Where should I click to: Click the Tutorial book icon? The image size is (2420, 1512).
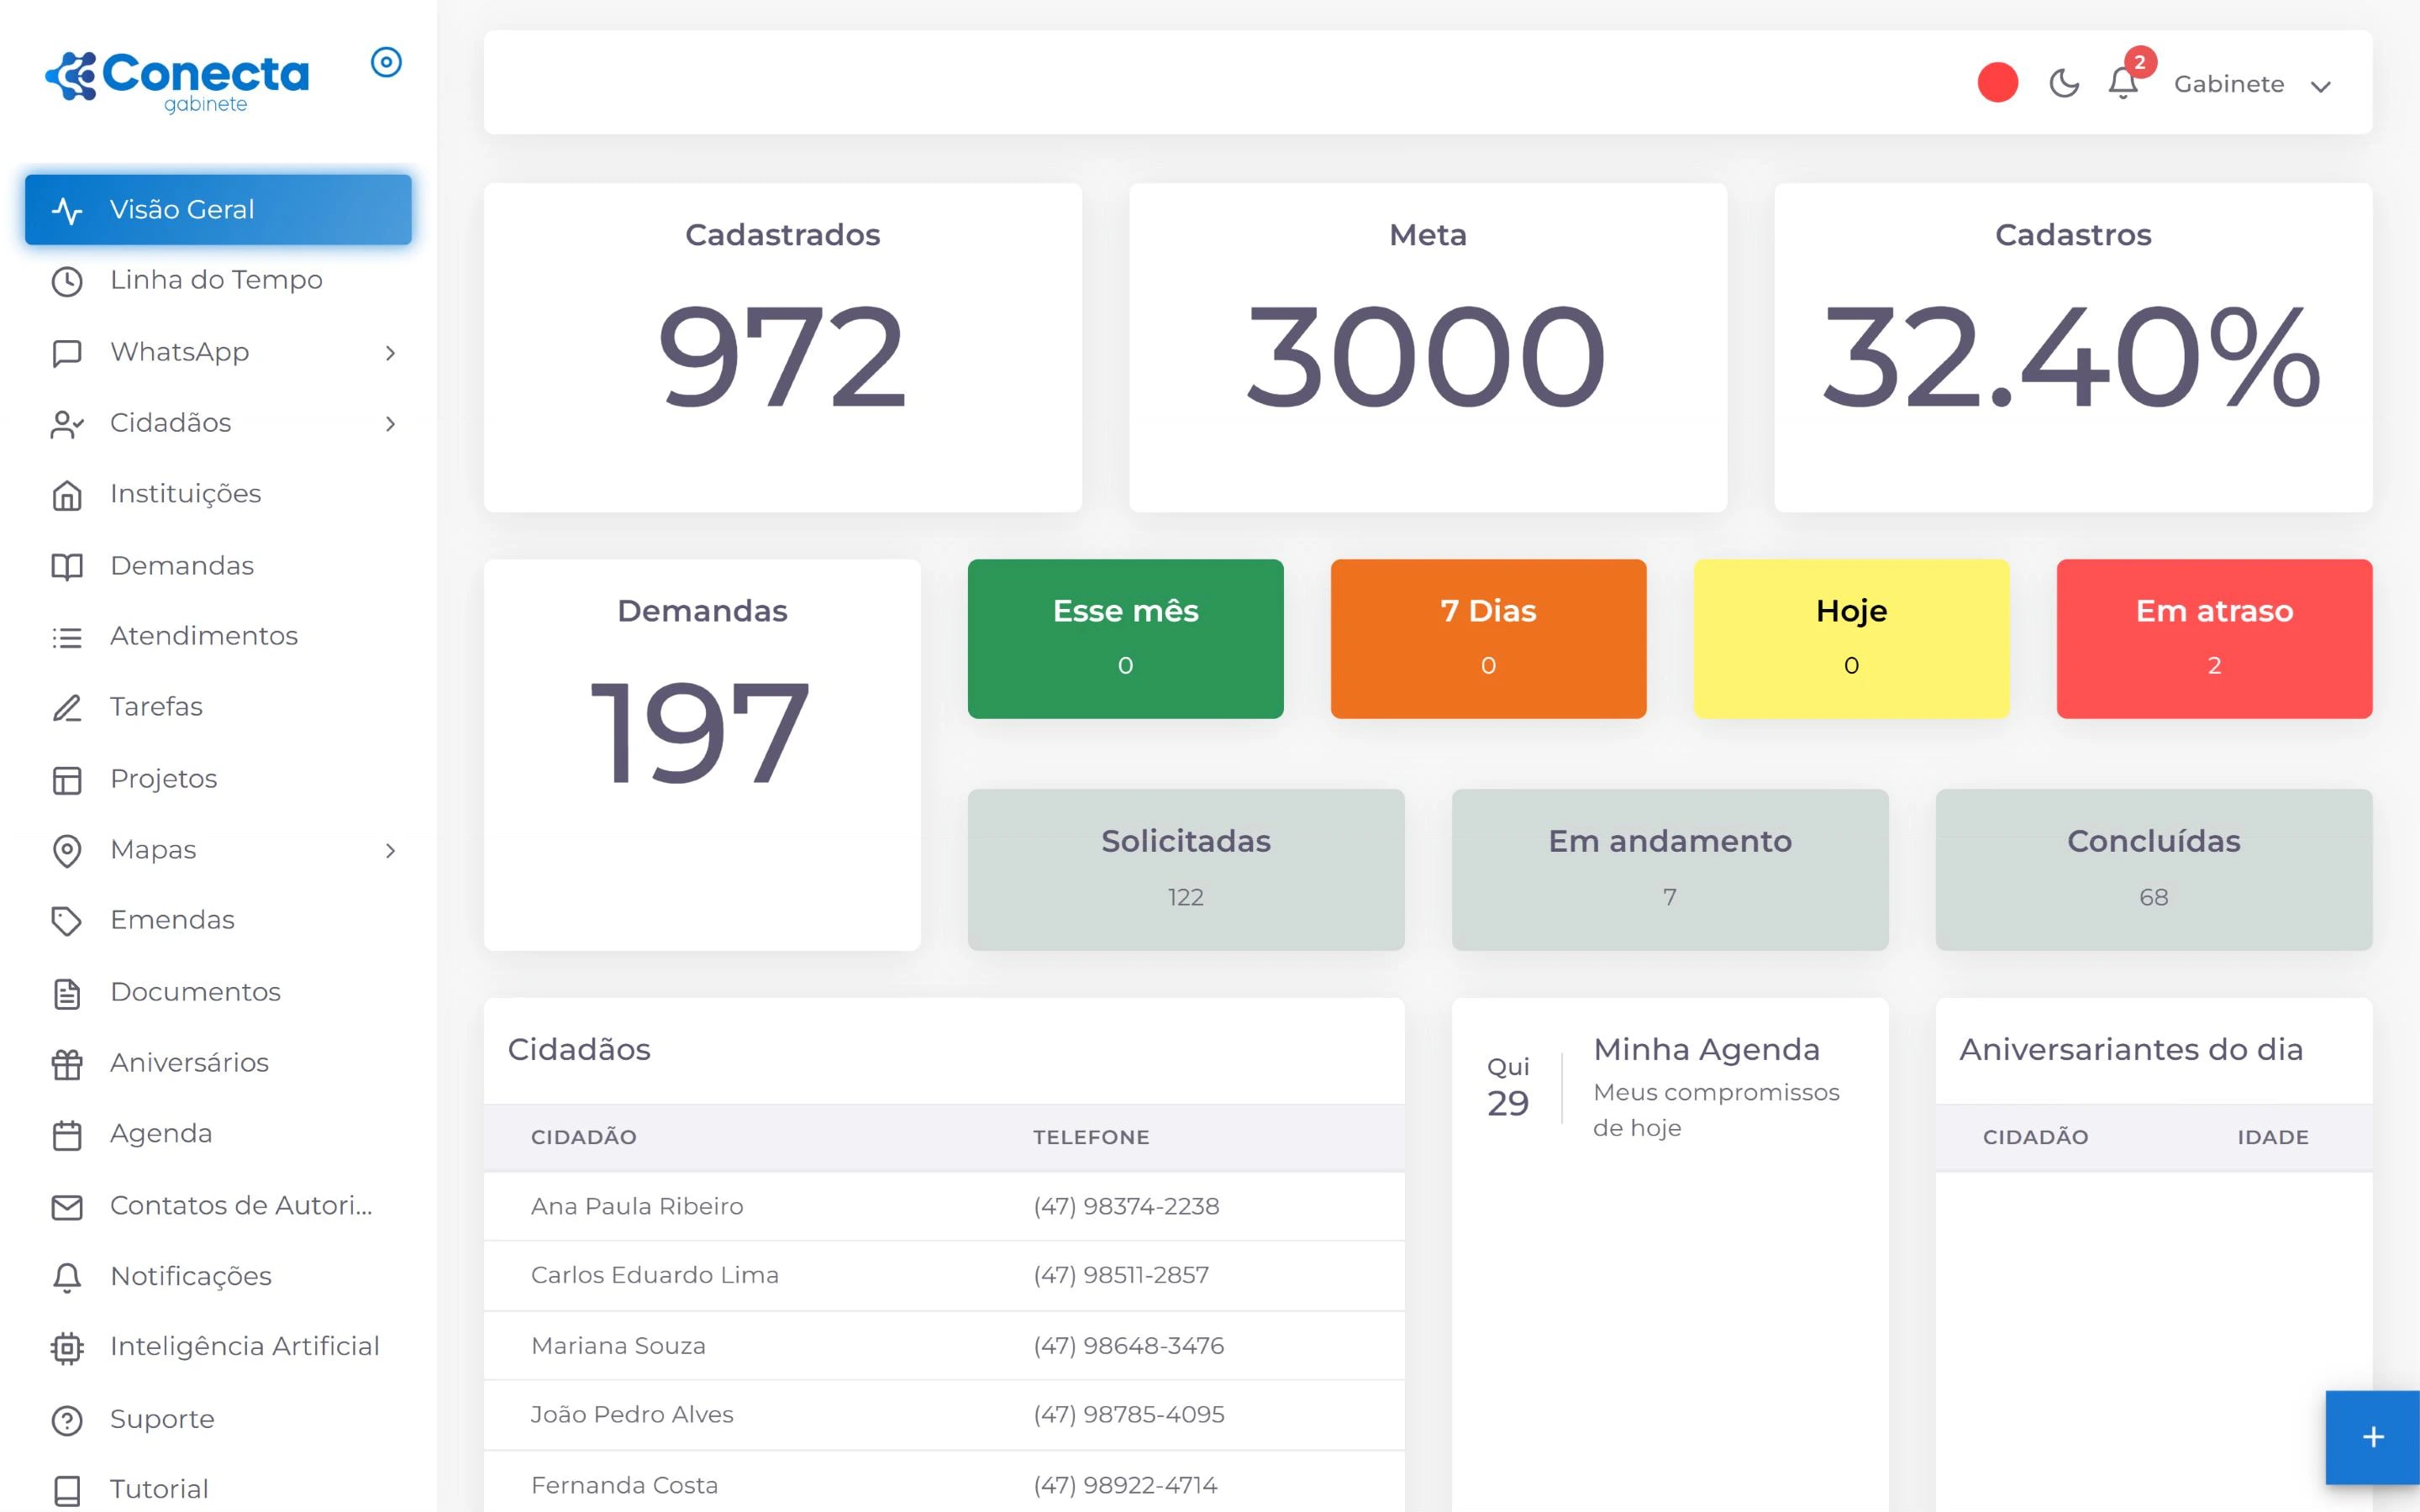(67, 1491)
